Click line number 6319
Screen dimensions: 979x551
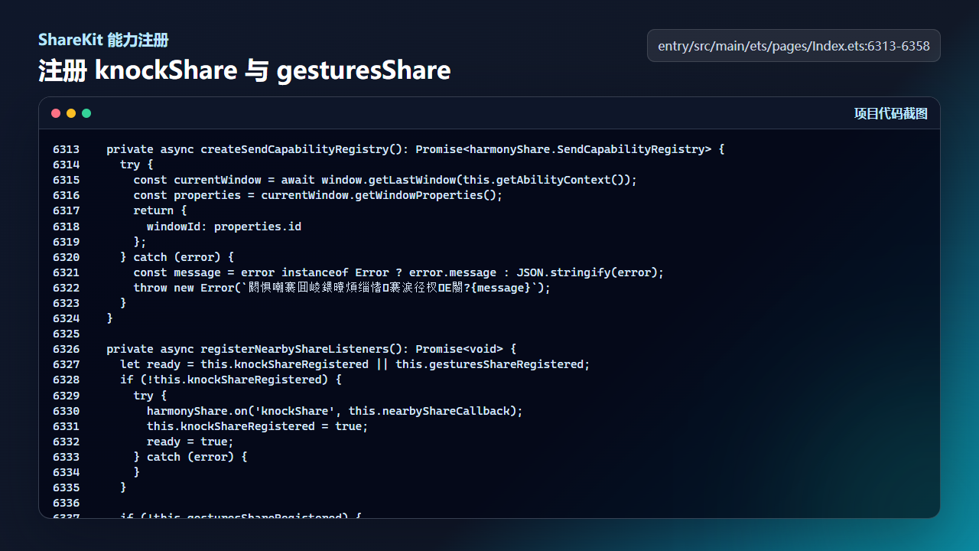coord(66,242)
